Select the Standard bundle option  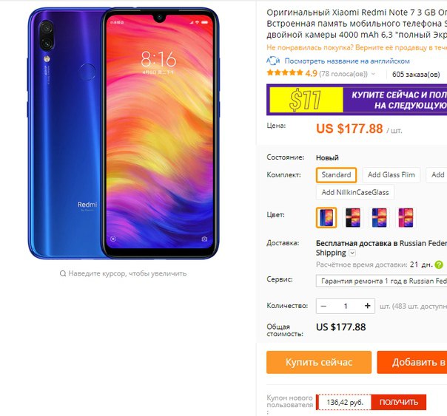click(x=336, y=174)
